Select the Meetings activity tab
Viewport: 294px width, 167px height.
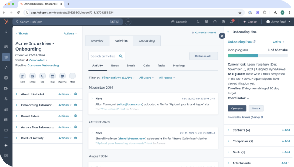179,66
